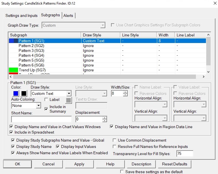Open the Draw Style dropdown
The image size is (218, 174).
tap(69, 93)
